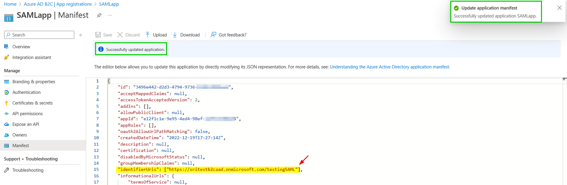This screenshot has width=567, height=185.
Task: Upload a manifest file
Action: (x=156, y=35)
